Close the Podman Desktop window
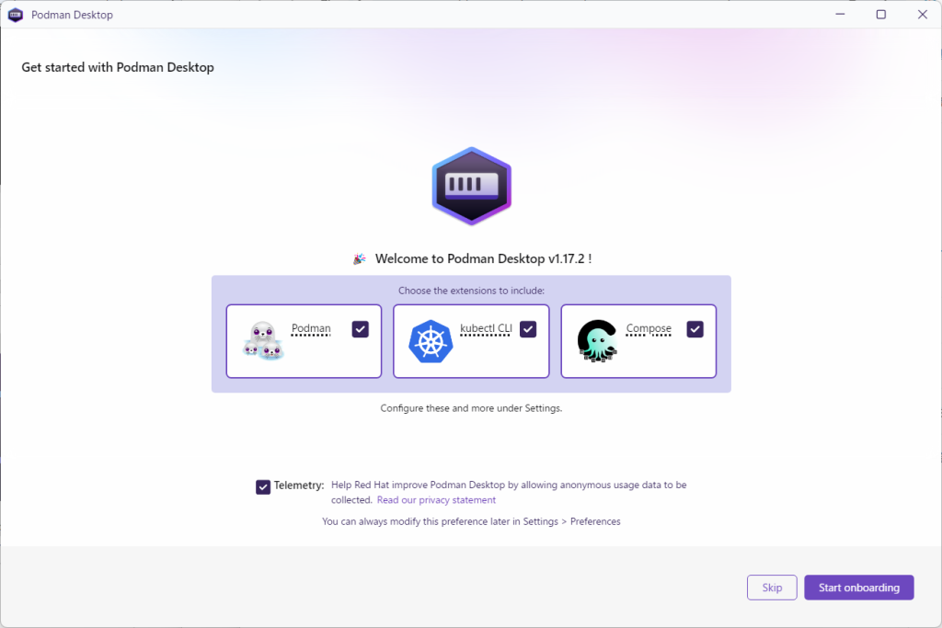The image size is (942, 628). [x=922, y=15]
